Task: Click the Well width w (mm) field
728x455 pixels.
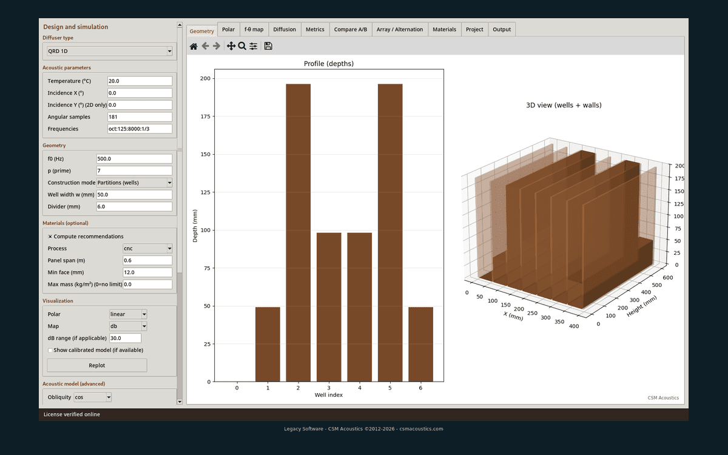Action: coord(134,195)
